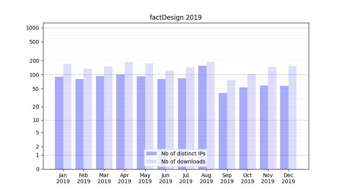The height and width of the screenshot is (190, 343).
Task: Click the 'Nb of downloads' legend color swatch
Action: [x=151, y=161]
